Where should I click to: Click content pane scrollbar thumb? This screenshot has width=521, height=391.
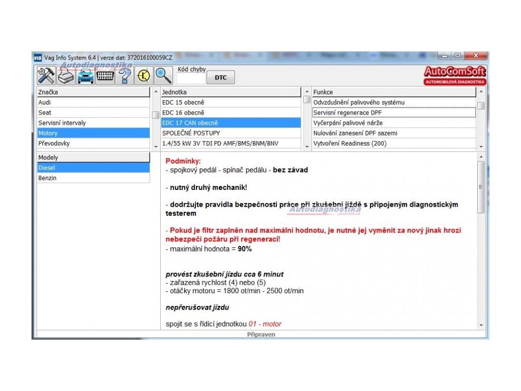tap(481, 187)
